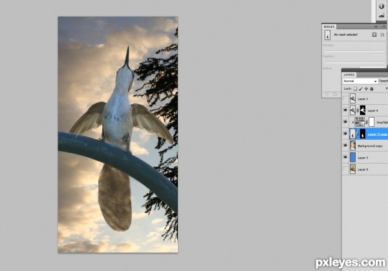Open the Masks panel options menu
Screen dimensions: 388x271
(383, 27)
